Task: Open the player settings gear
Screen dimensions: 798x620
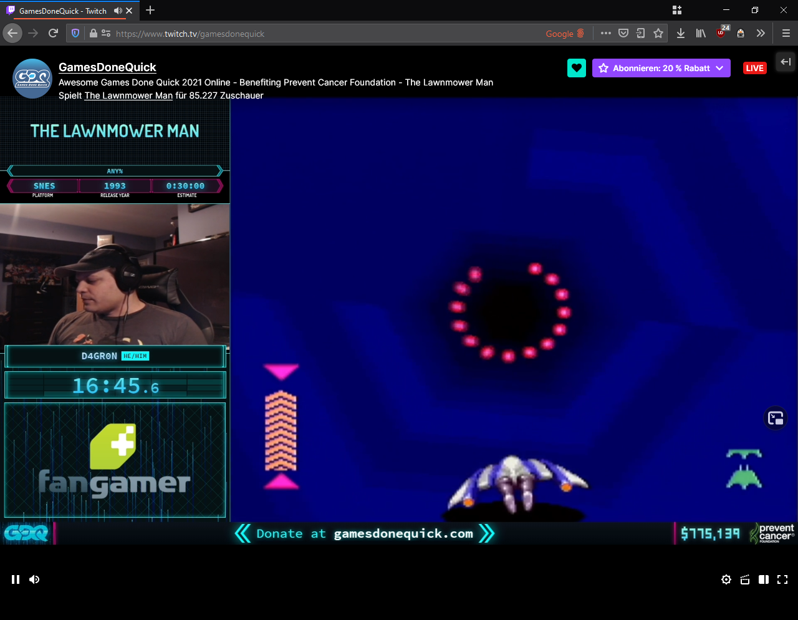Action: 726,579
